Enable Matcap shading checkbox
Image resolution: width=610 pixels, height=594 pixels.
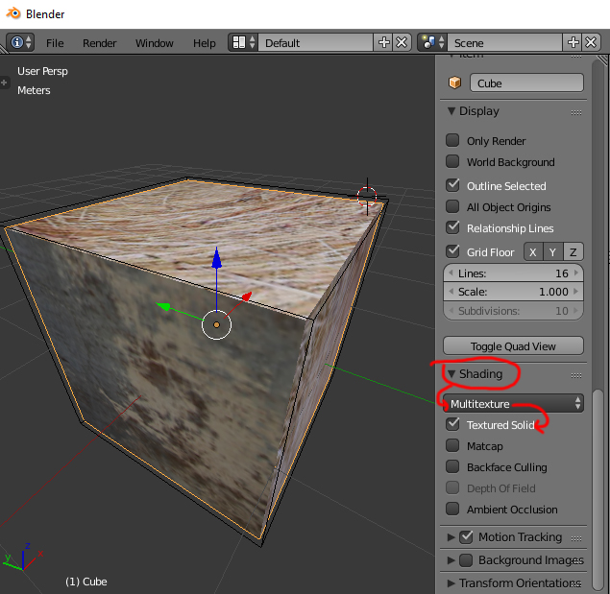coord(452,445)
